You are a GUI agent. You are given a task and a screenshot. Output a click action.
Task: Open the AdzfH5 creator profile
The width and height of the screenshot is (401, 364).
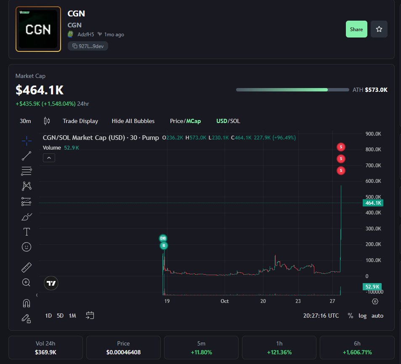85,34
